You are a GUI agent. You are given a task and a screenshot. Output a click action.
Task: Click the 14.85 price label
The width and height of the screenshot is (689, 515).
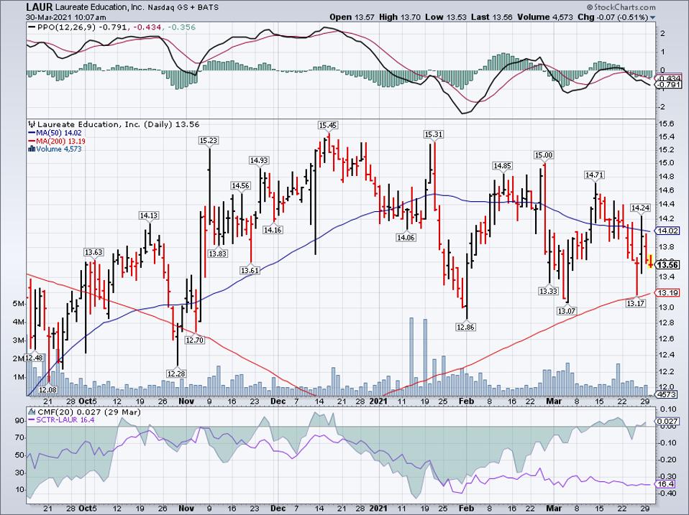(x=502, y=166)
